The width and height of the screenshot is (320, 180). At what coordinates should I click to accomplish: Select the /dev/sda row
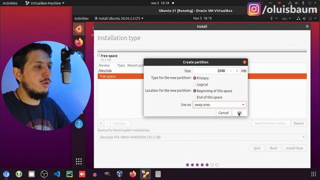click(x=202, y=71)
